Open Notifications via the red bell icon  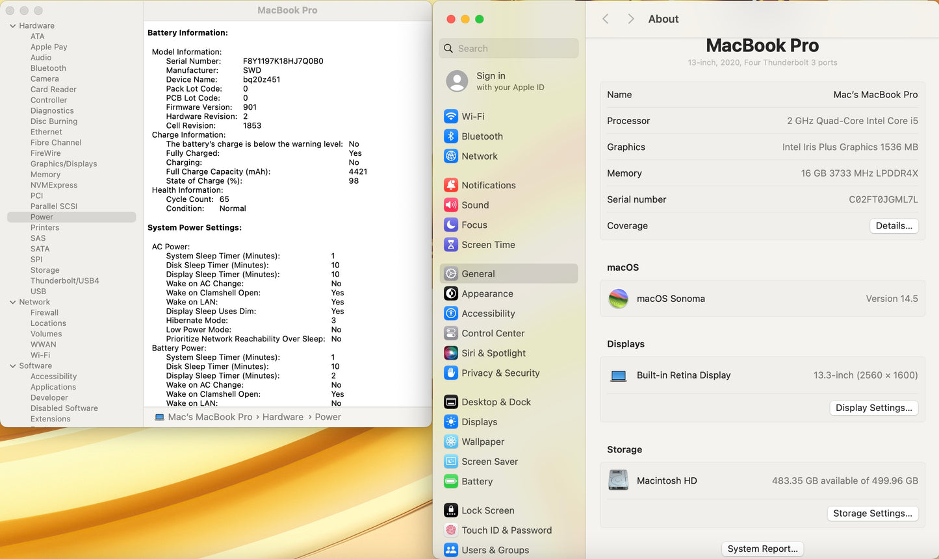pos(451,185)
